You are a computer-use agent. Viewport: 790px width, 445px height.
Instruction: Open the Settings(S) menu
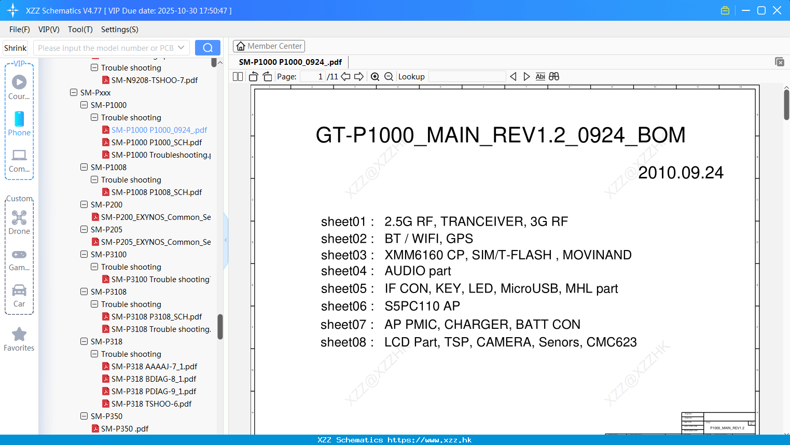pos(120,30)
